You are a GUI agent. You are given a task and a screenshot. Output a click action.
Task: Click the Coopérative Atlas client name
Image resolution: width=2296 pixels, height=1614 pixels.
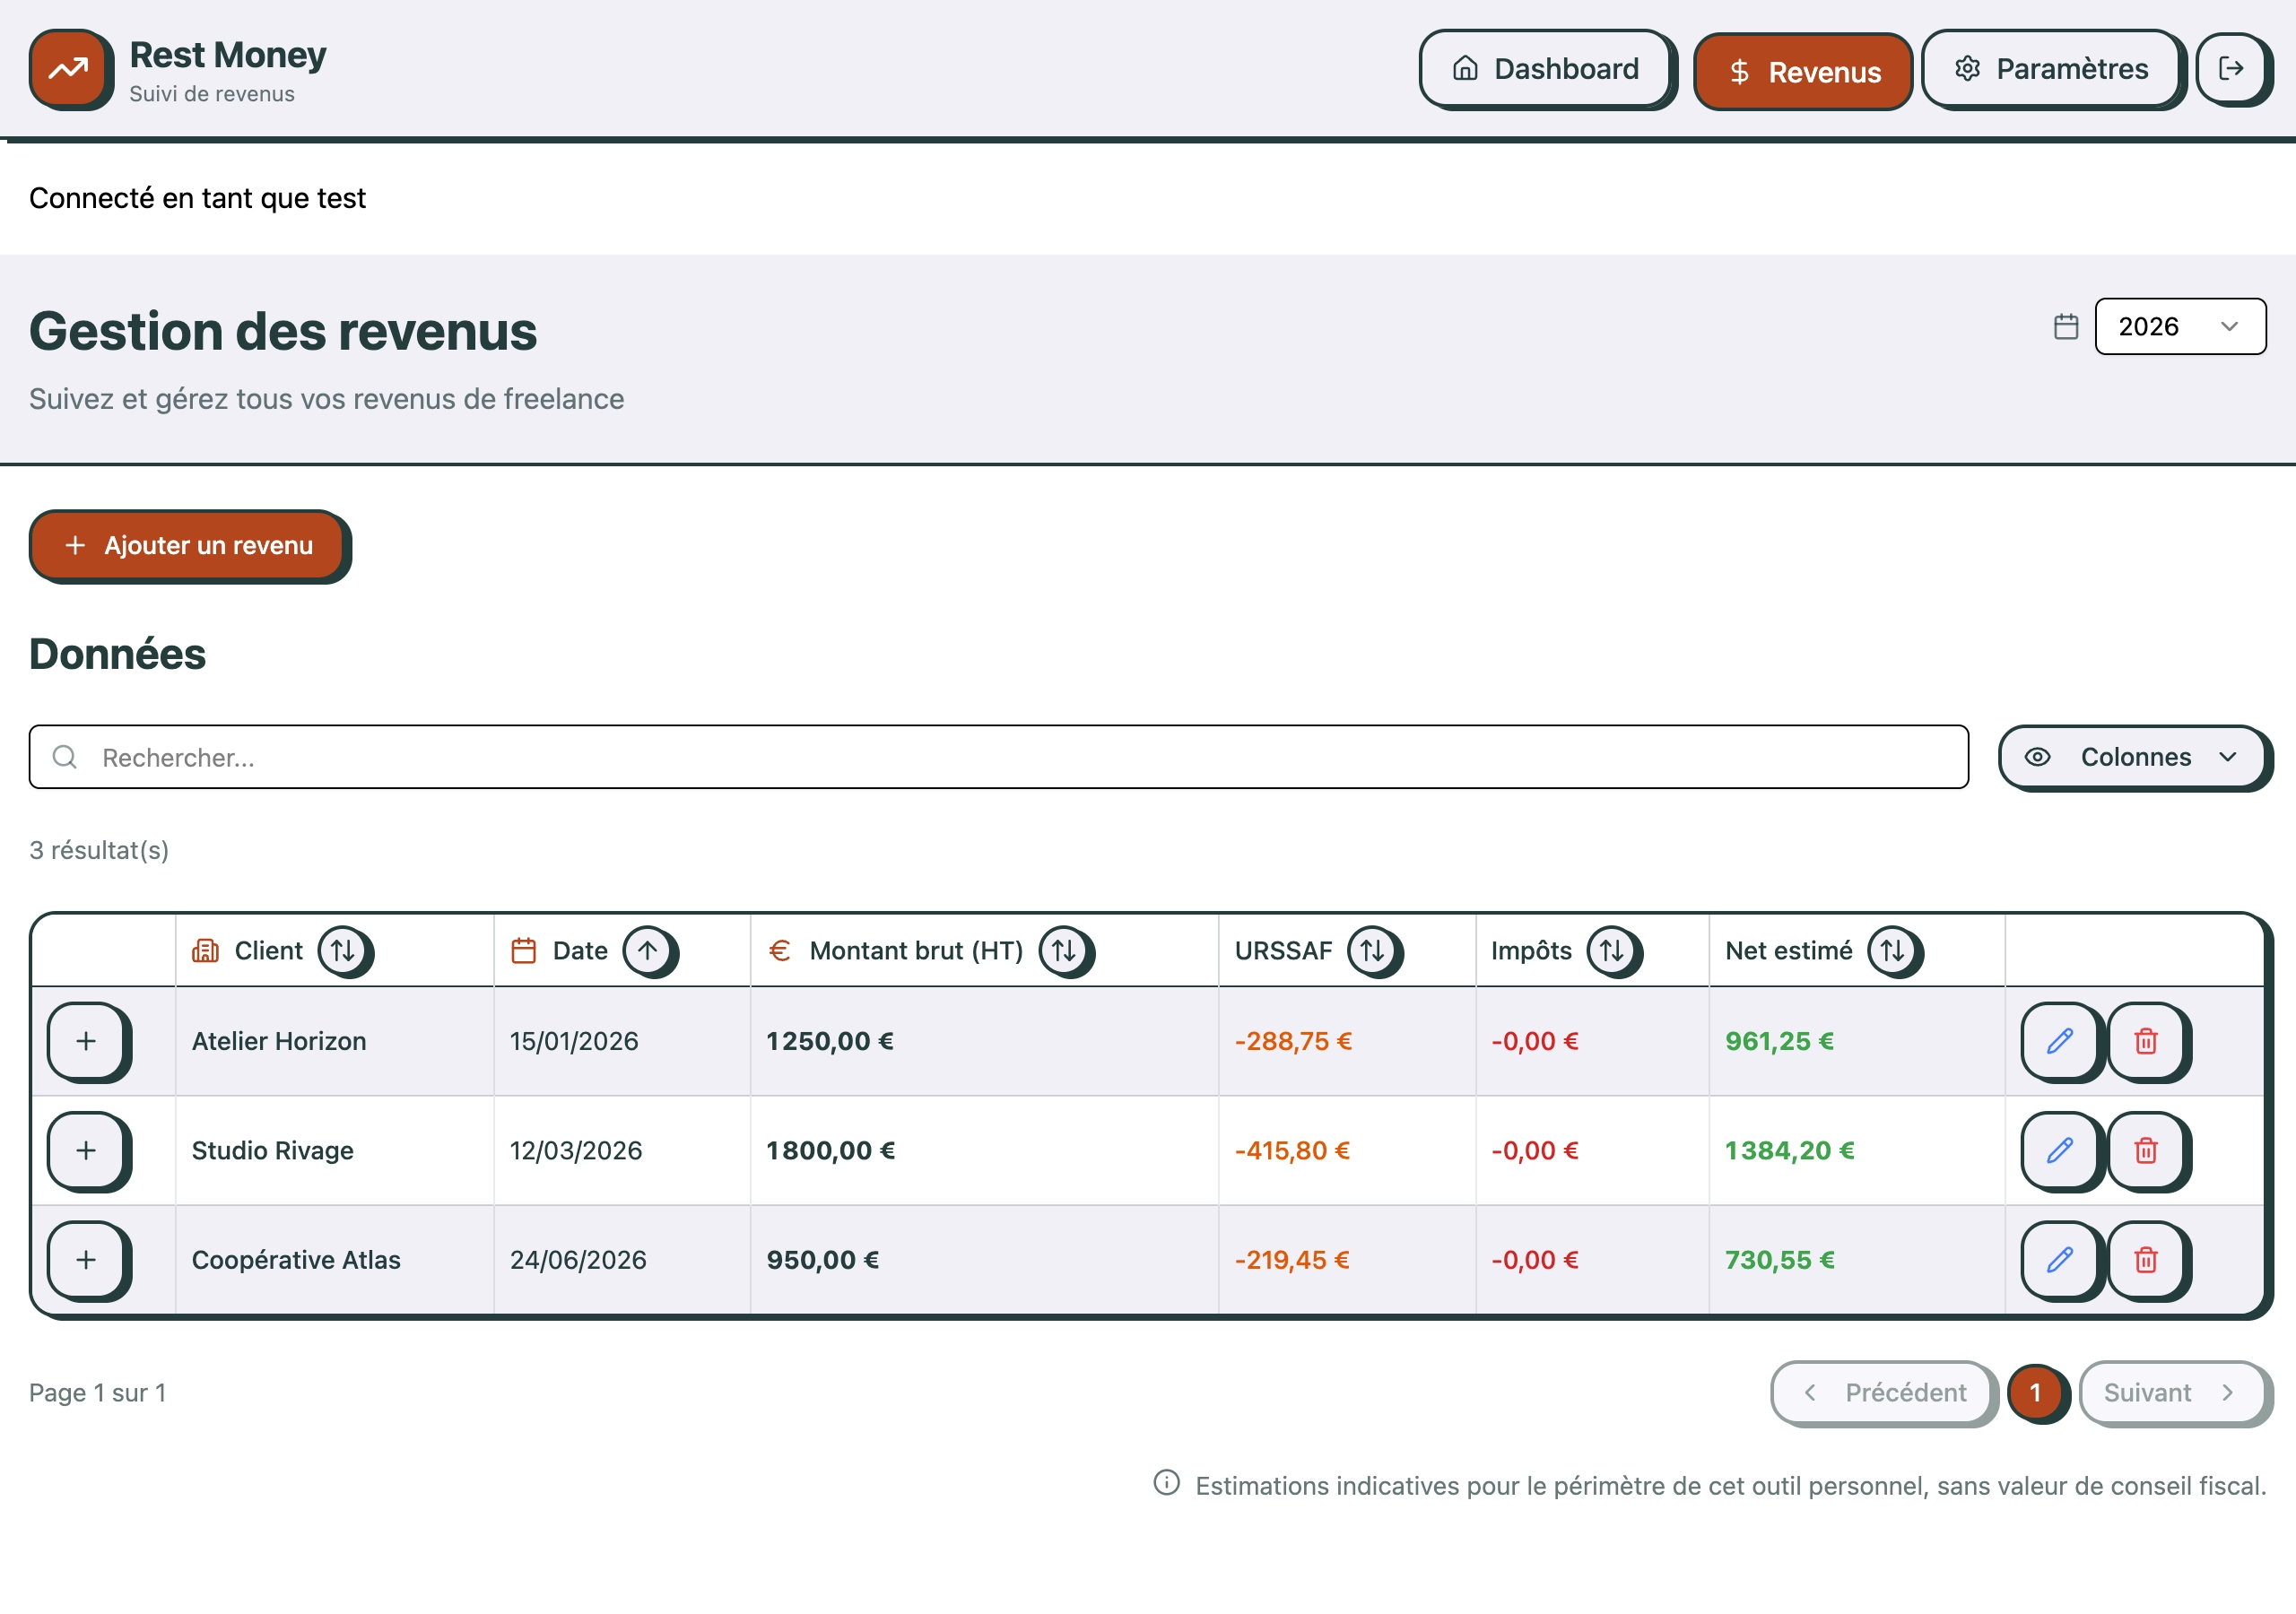pos(296,1259)
